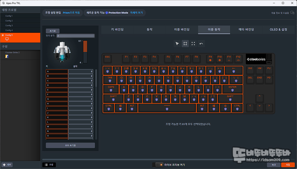Click the orange 저장 save button
Screen dimensions: 297x169
[x=288, y=165]
